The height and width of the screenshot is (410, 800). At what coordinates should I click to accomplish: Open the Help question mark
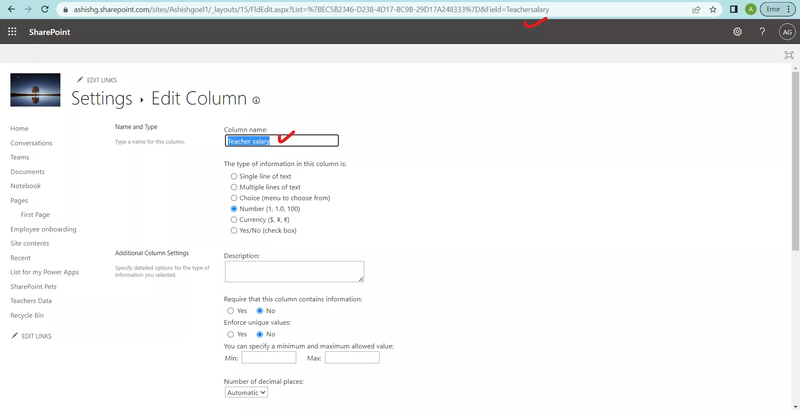(x=762, y=31)
